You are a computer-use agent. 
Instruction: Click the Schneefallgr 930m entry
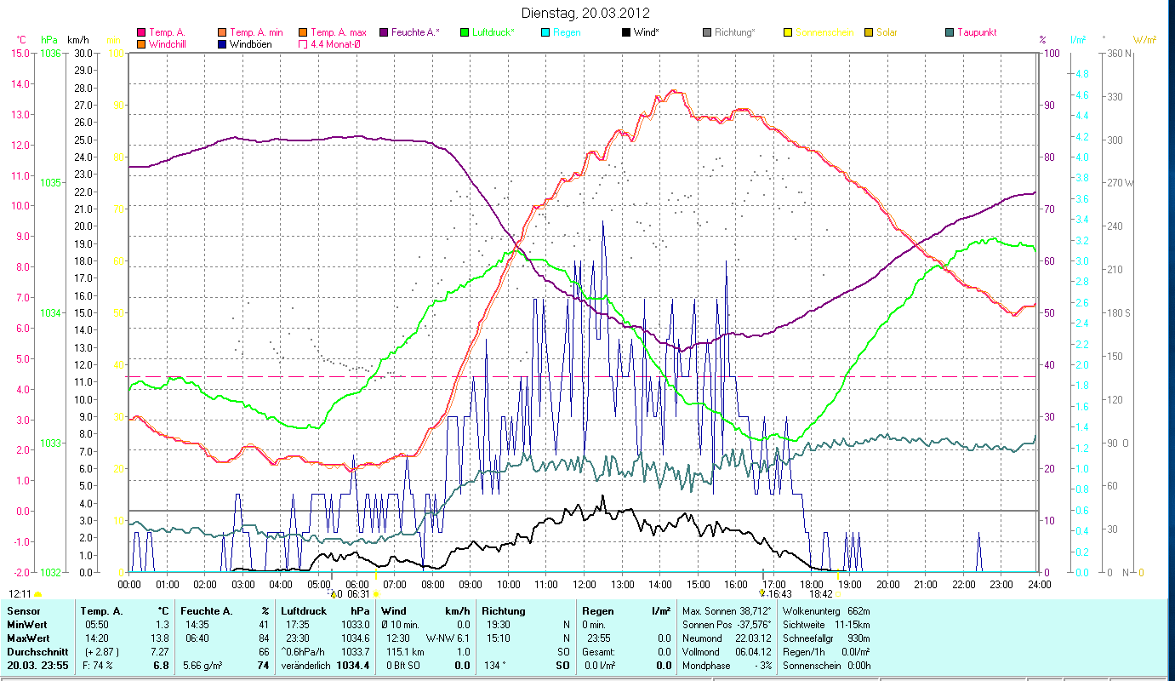pos(826,638)
